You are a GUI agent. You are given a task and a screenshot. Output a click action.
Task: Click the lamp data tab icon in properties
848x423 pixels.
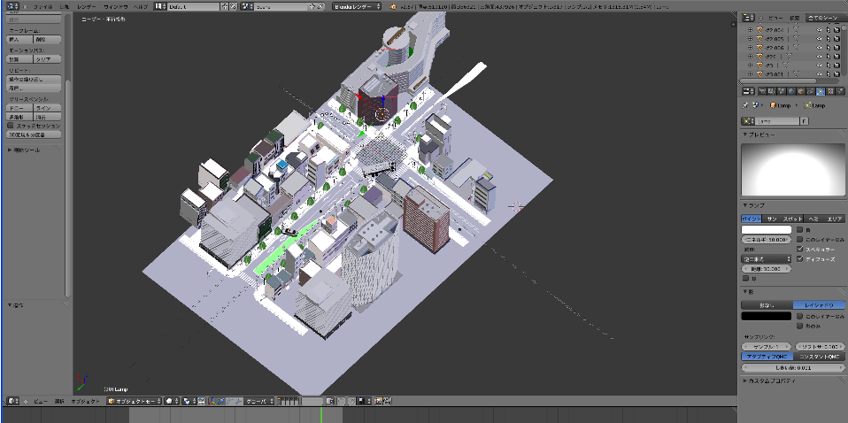coord(821,91)
